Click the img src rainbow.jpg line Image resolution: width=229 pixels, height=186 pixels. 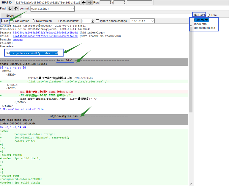[x=58, y=99]
